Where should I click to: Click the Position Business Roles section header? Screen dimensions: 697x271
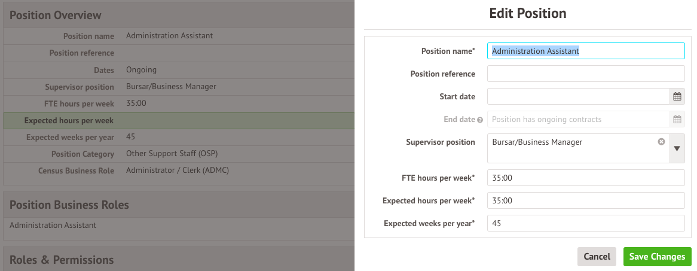click(69, 205)
